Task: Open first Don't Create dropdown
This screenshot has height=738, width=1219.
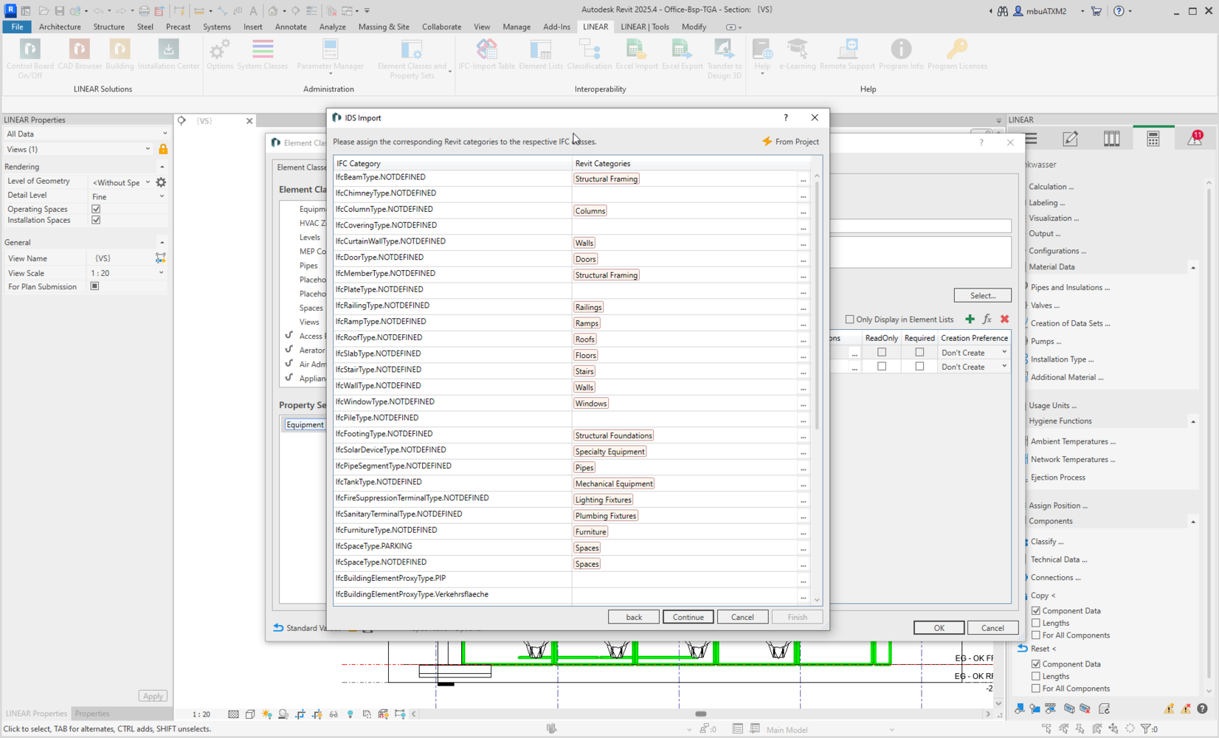Action: pyautogui.click(x=974, y=353)
